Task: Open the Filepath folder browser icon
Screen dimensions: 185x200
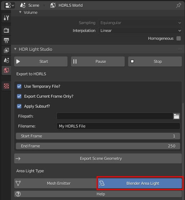Action: (x=176, y=116)
